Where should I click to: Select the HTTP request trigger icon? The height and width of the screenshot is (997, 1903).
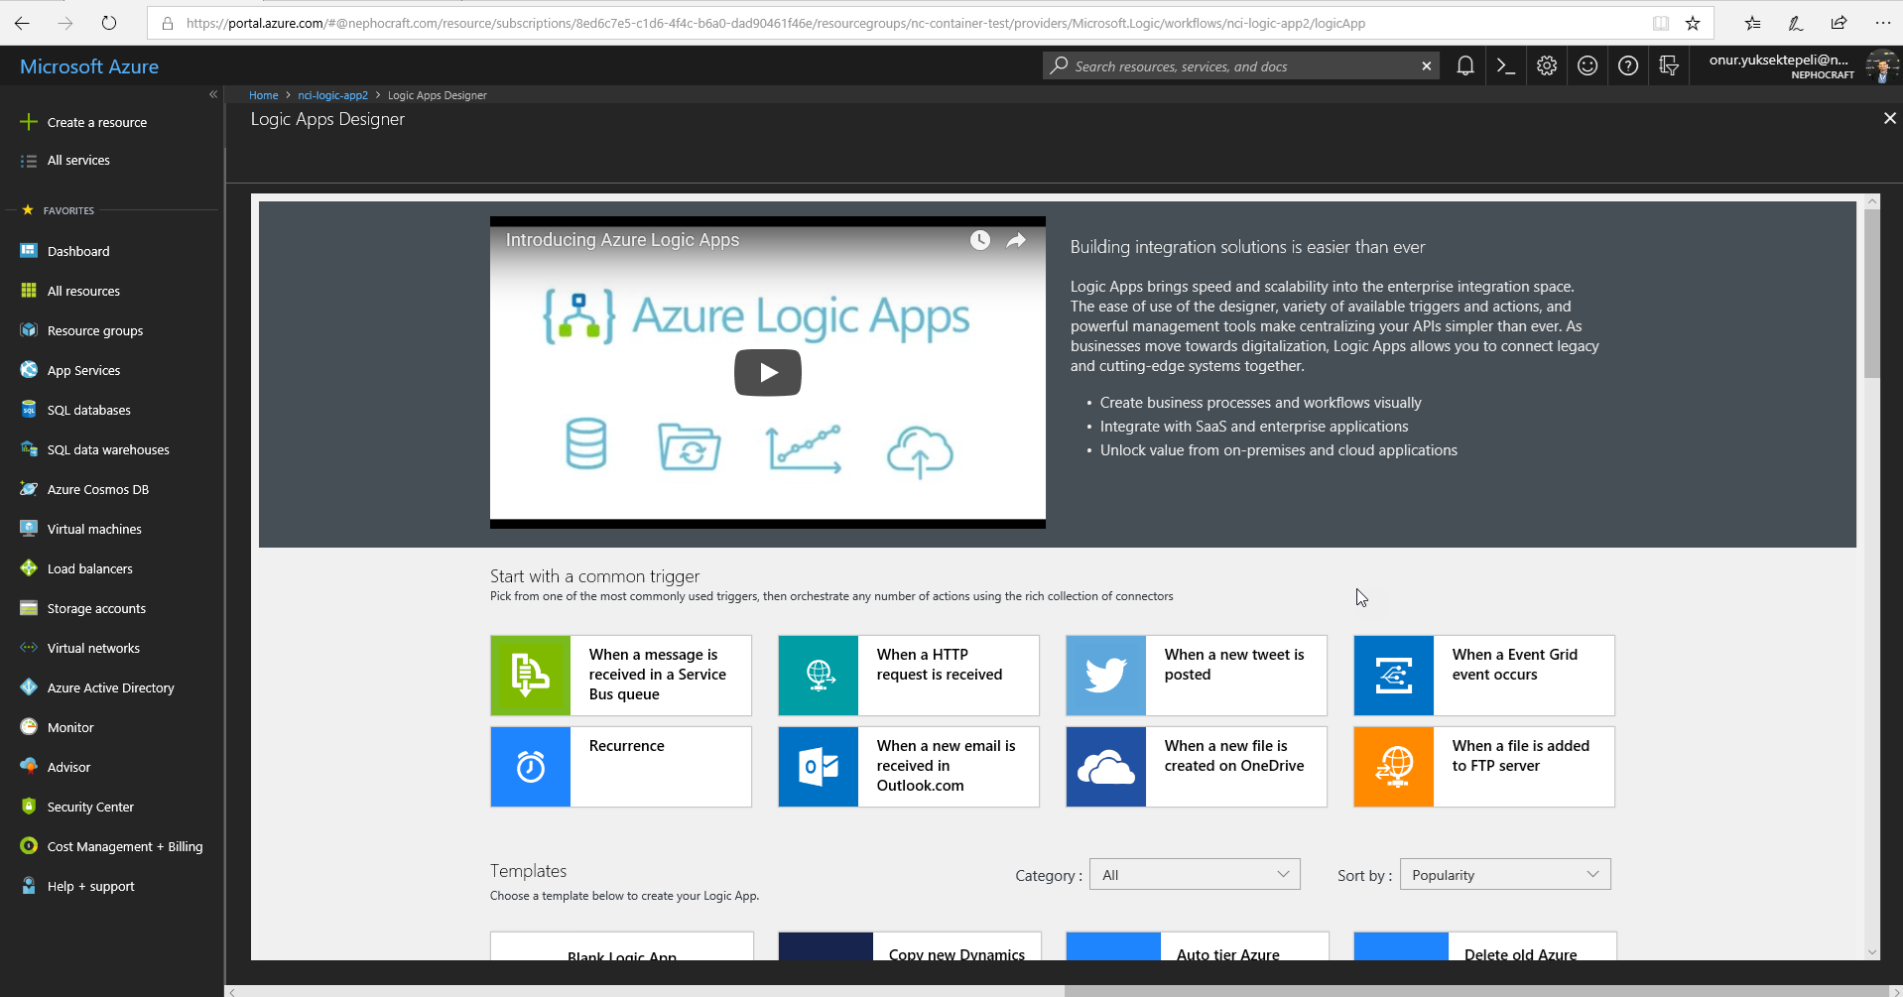click(819, 676)
